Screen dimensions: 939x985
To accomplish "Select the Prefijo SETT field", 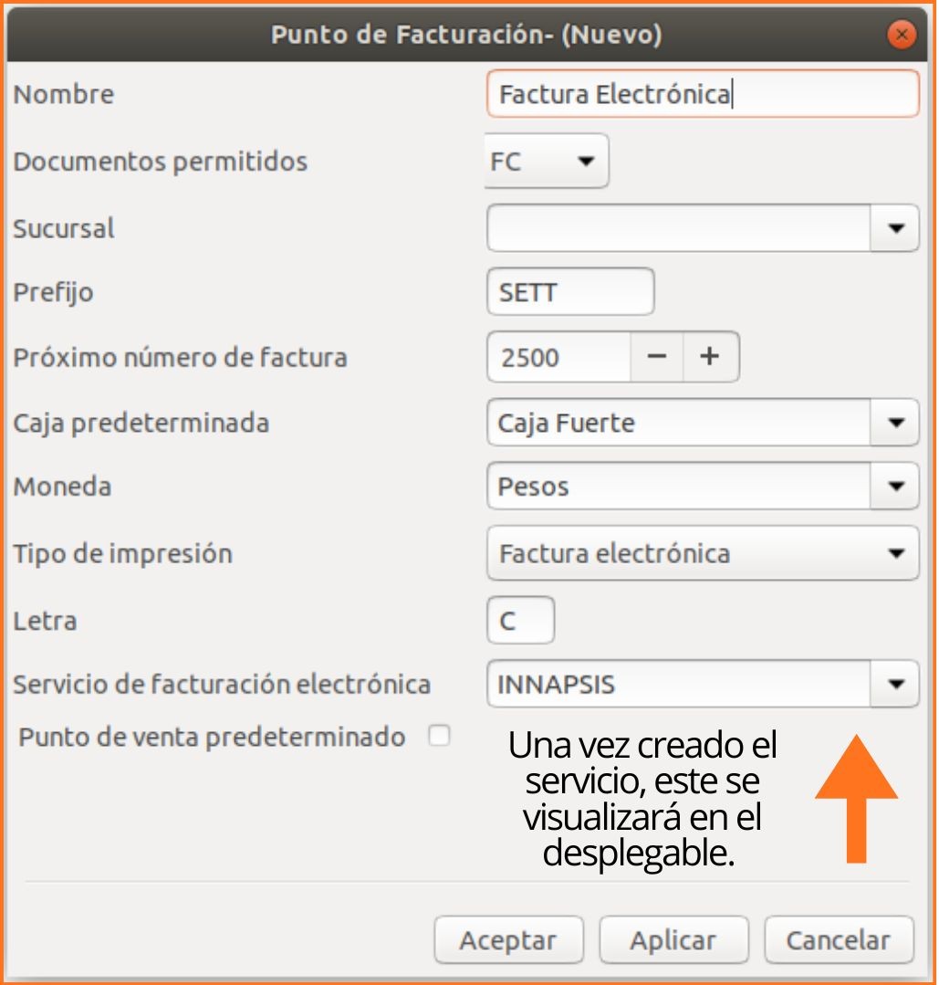I will coord(570,291).
